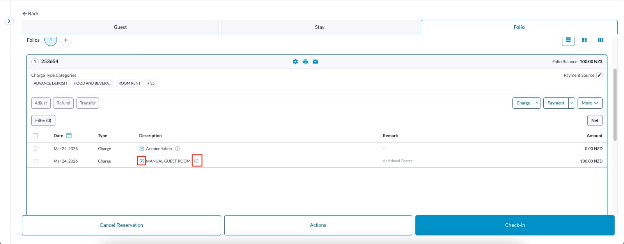Open folio settings gear icon
The width and height of the screenshot is (624, 244).
click(295, 62)
